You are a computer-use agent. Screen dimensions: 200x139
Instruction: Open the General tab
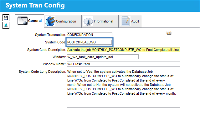[x=30, y=21]
